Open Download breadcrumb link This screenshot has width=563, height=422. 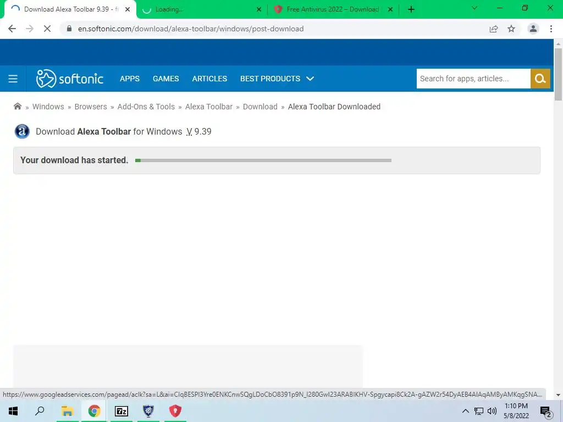pos(260,107)
